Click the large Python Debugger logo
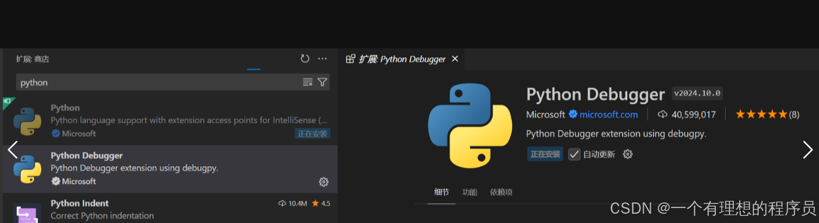Viewport: 819px width, 223px height. pos(470,125)
